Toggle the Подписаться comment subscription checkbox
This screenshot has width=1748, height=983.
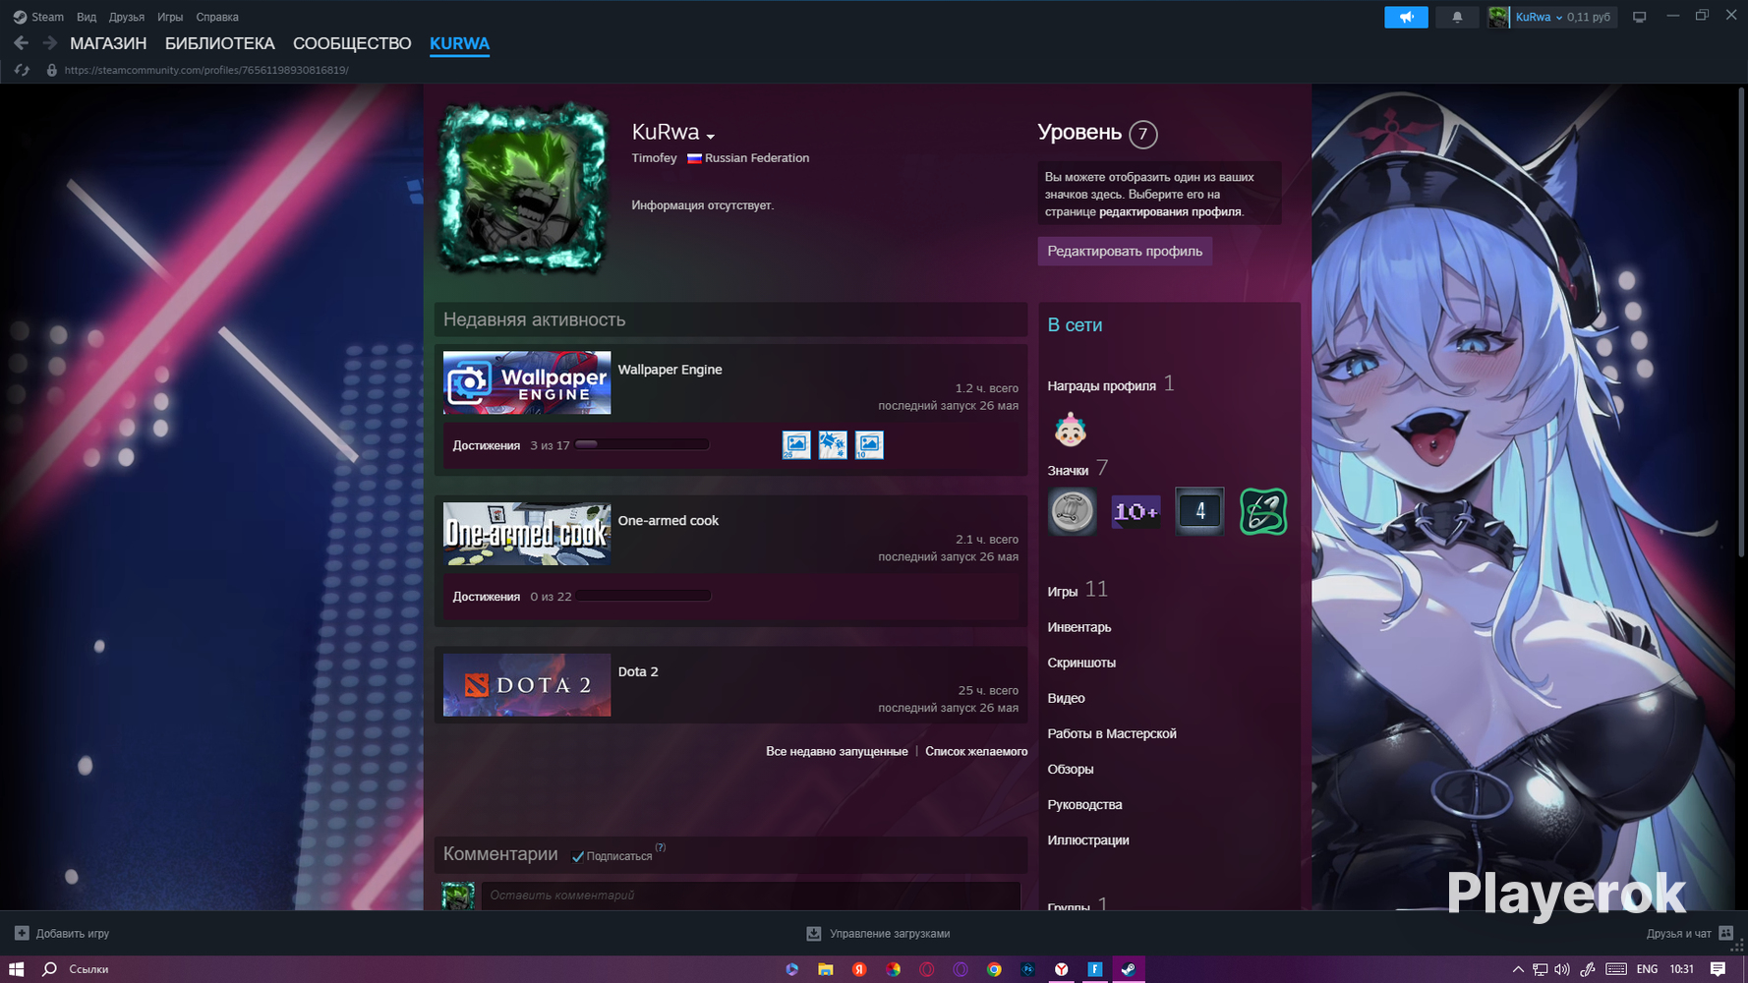point(578,856)
